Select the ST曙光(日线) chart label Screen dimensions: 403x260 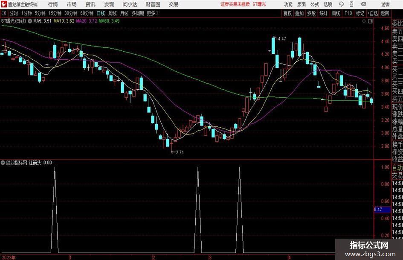14,21
